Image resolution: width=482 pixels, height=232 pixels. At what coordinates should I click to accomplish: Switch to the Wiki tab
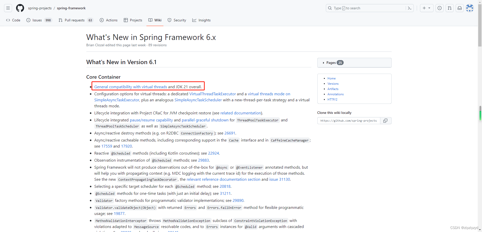point(155,20)
